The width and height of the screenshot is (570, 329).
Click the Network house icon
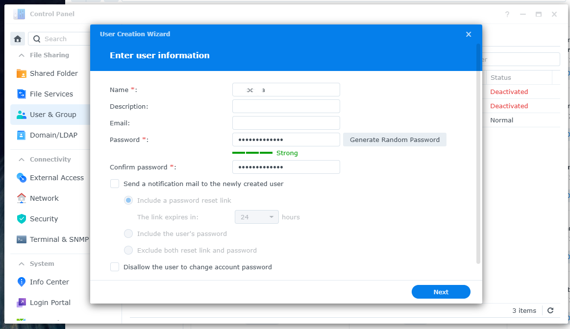pyautogui.click(x=22, y=198)
